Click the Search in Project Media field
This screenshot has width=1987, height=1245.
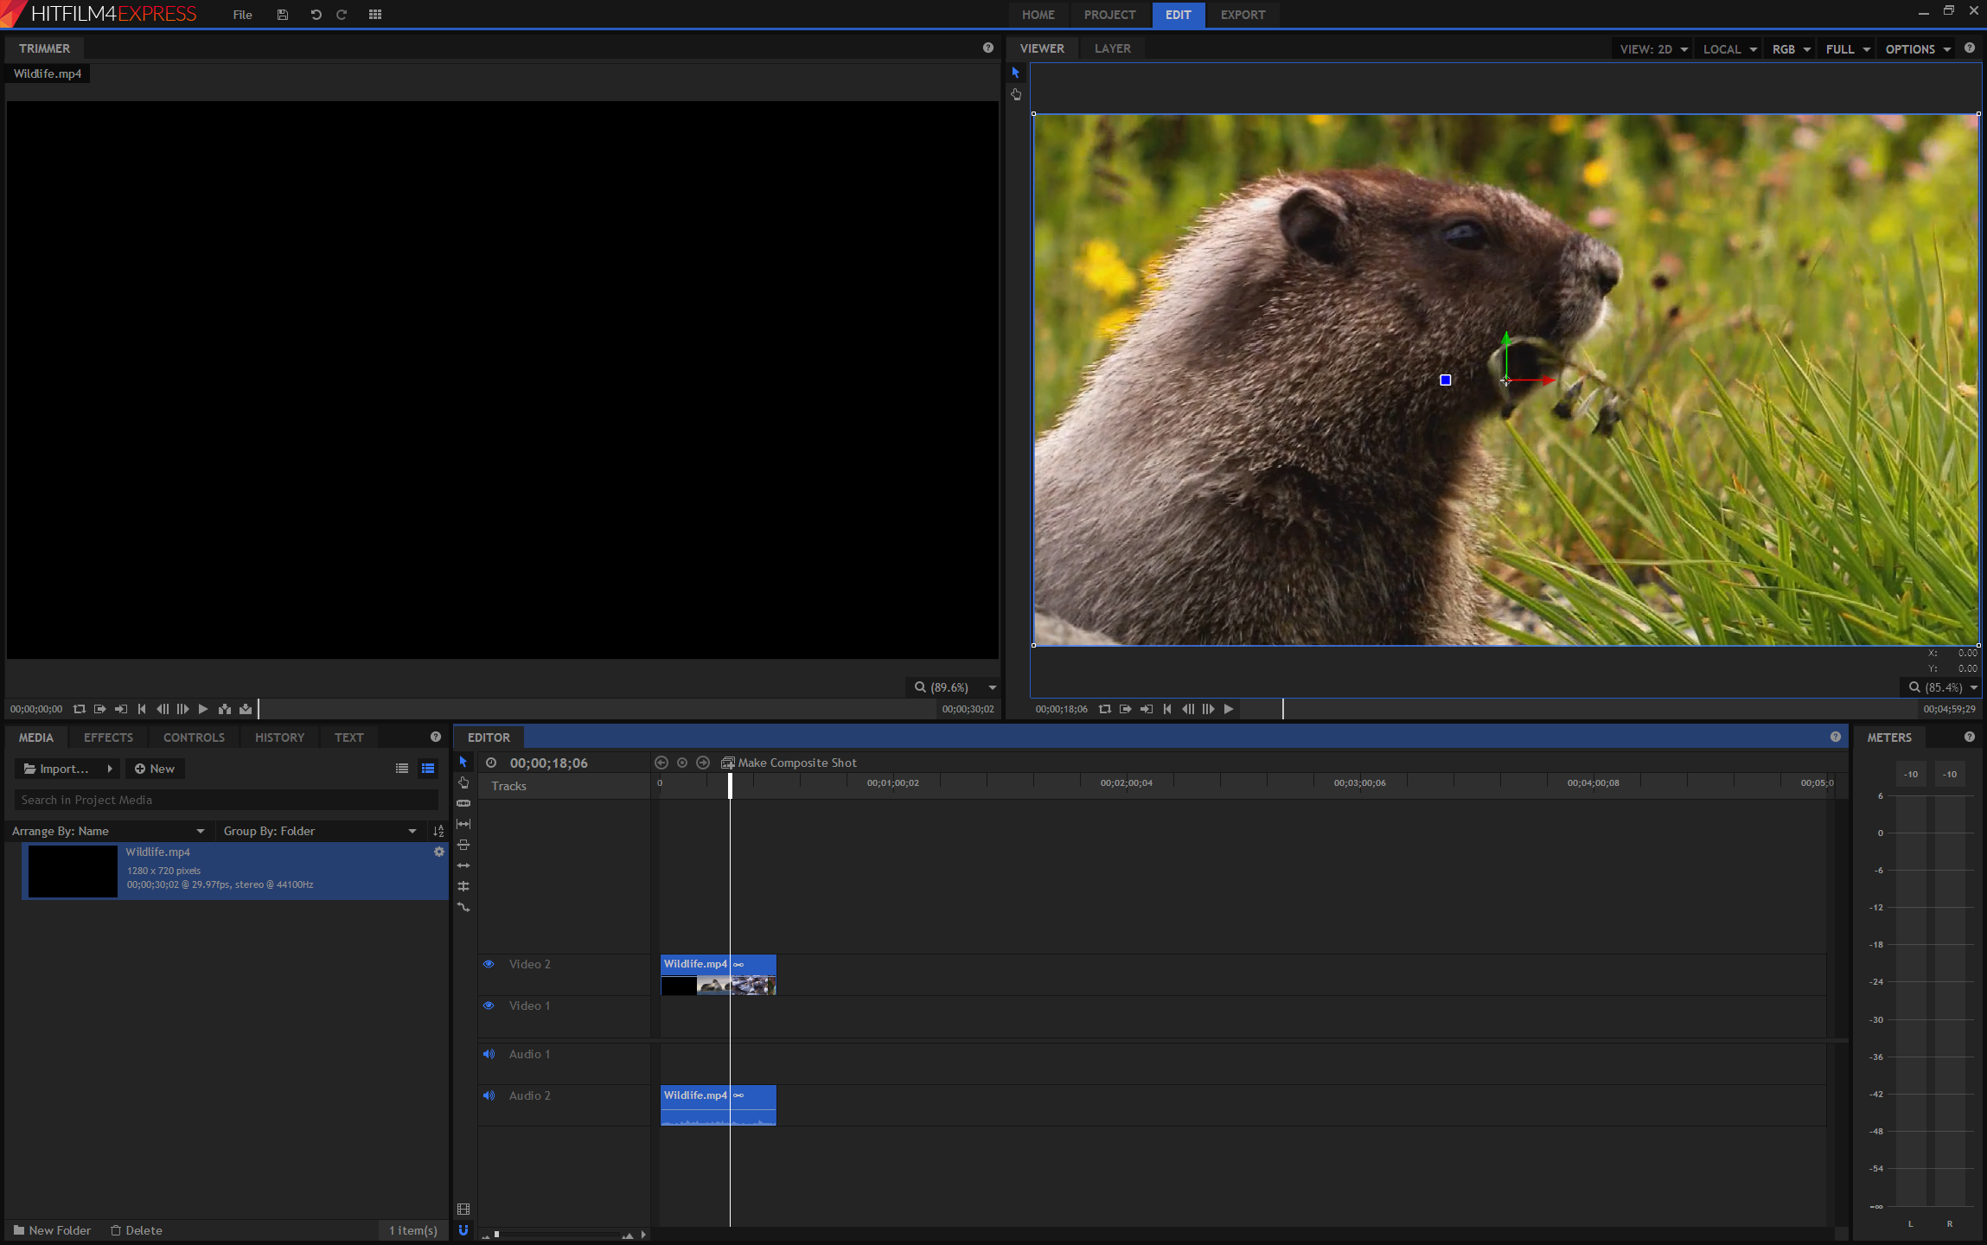click(225, 800)
